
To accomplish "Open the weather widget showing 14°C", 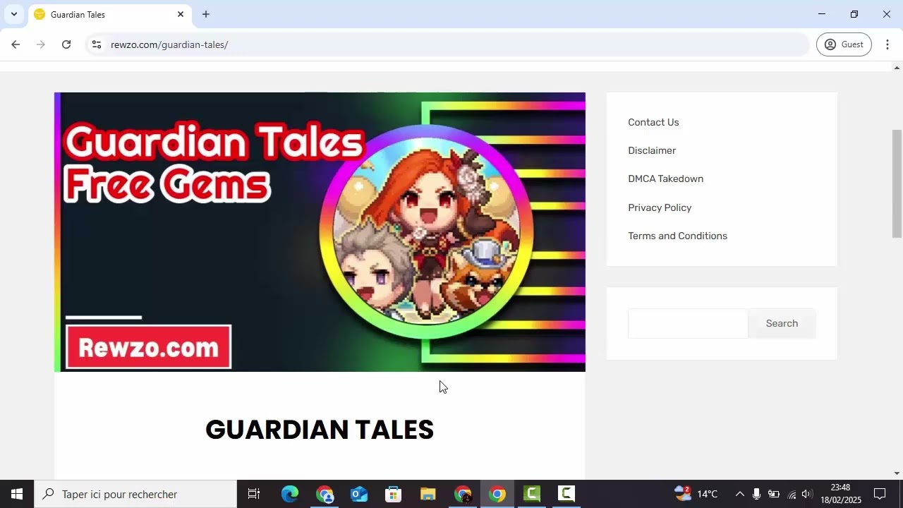I will (696, 494).
